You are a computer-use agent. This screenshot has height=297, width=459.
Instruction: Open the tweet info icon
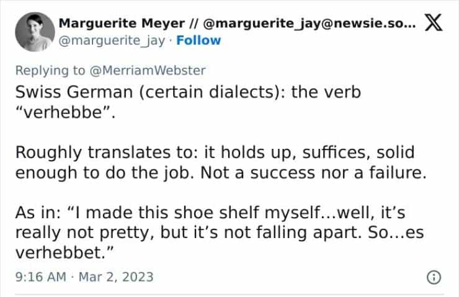435,277
